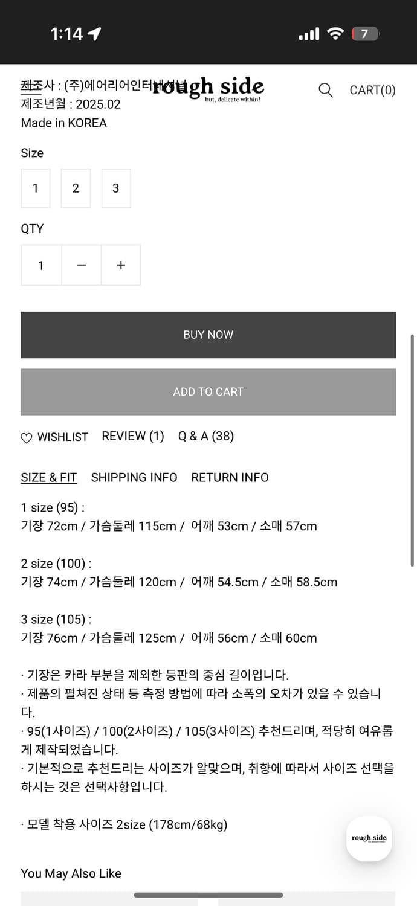The width and height of the screenshot is (417, 906).
Task: Tap the floating rough side badge
Action: pyautogui.click(x=369, y=838)
